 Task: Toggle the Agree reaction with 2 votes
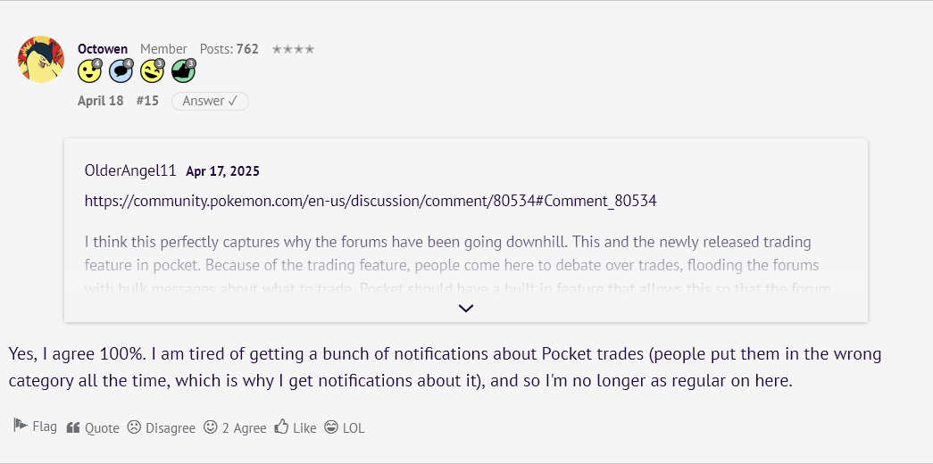click(x=235, y=427)
